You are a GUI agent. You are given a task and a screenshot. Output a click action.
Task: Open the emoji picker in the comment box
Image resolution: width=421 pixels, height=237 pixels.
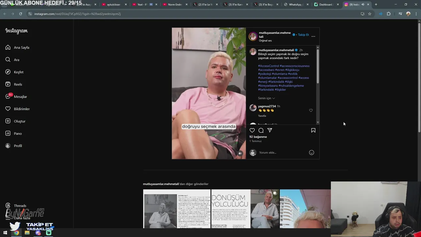[311, 152]
